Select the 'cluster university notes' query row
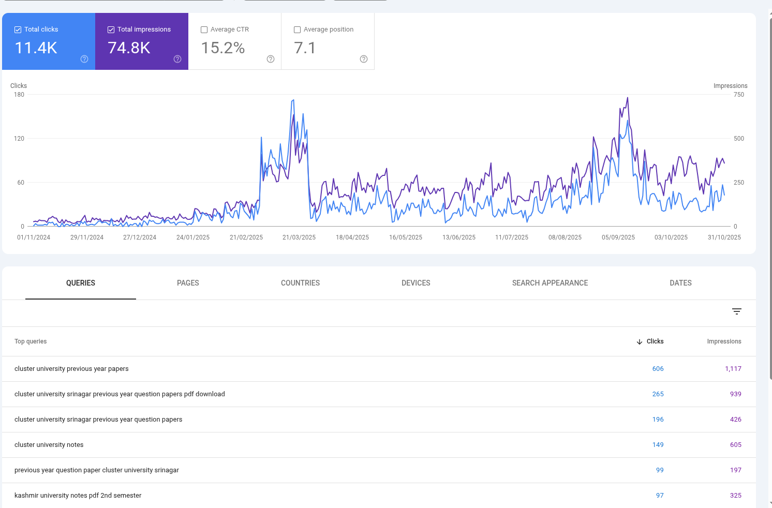The image size is (772, 508). (49, 445)
